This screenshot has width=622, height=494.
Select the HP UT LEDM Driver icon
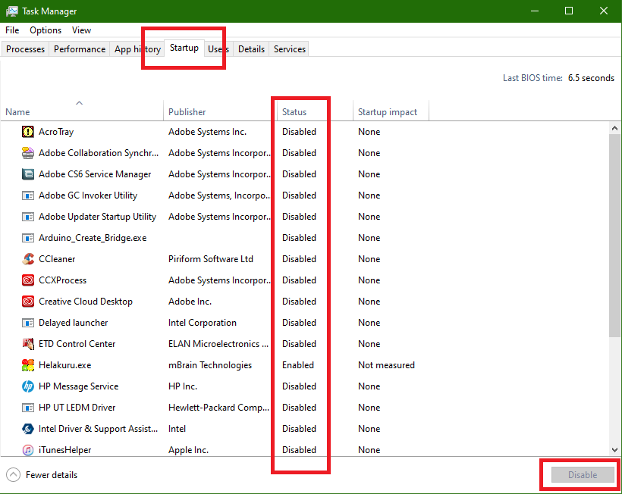pyautogui.click(x=28, y=408)
